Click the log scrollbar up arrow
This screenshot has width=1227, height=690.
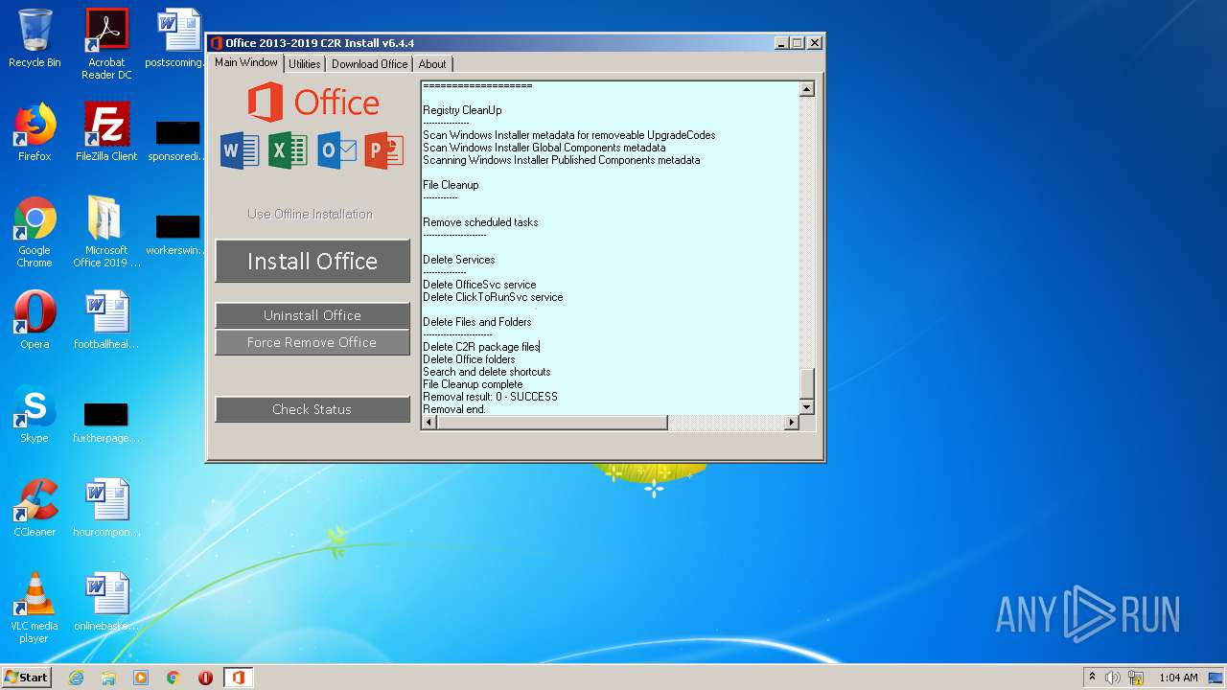[806, 89]
